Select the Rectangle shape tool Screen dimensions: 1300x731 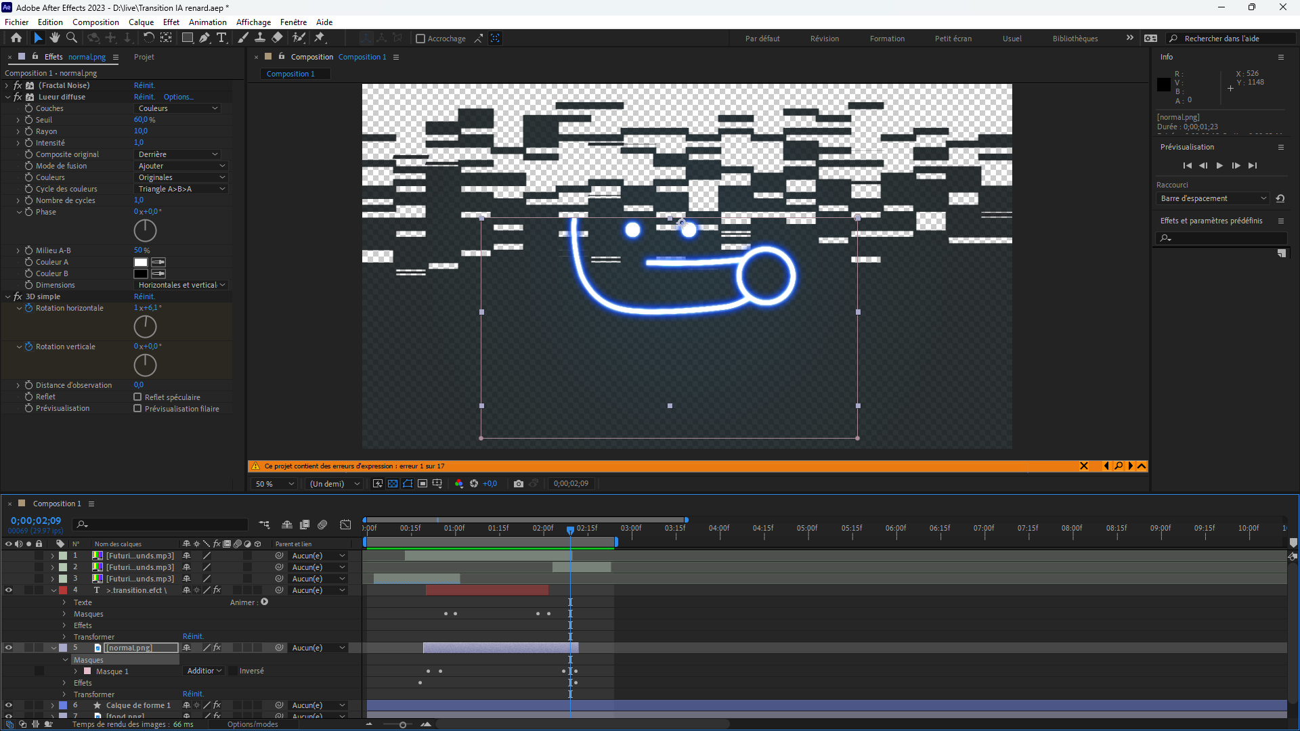point(188,38)
